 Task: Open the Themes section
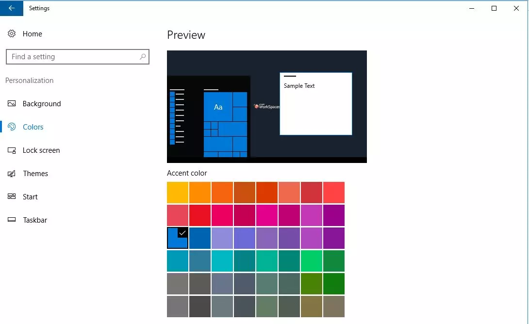(x=35, y=174)
